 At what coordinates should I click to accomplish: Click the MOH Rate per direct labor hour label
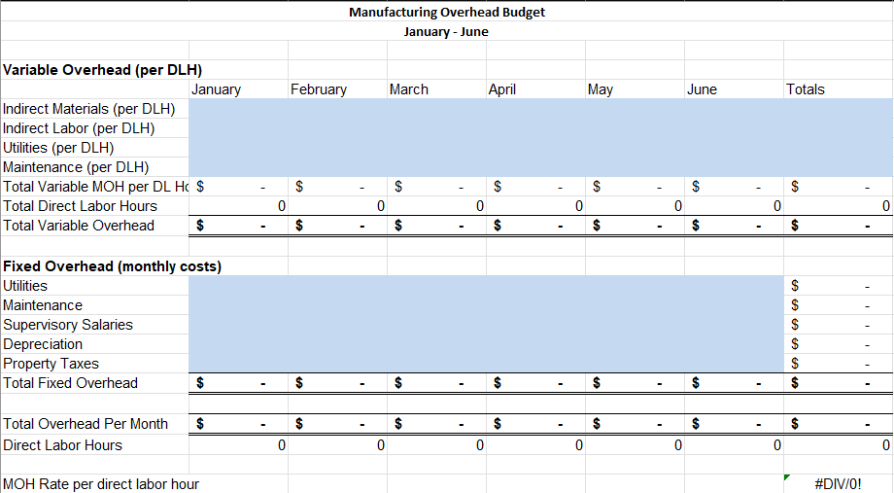[101, 484]
